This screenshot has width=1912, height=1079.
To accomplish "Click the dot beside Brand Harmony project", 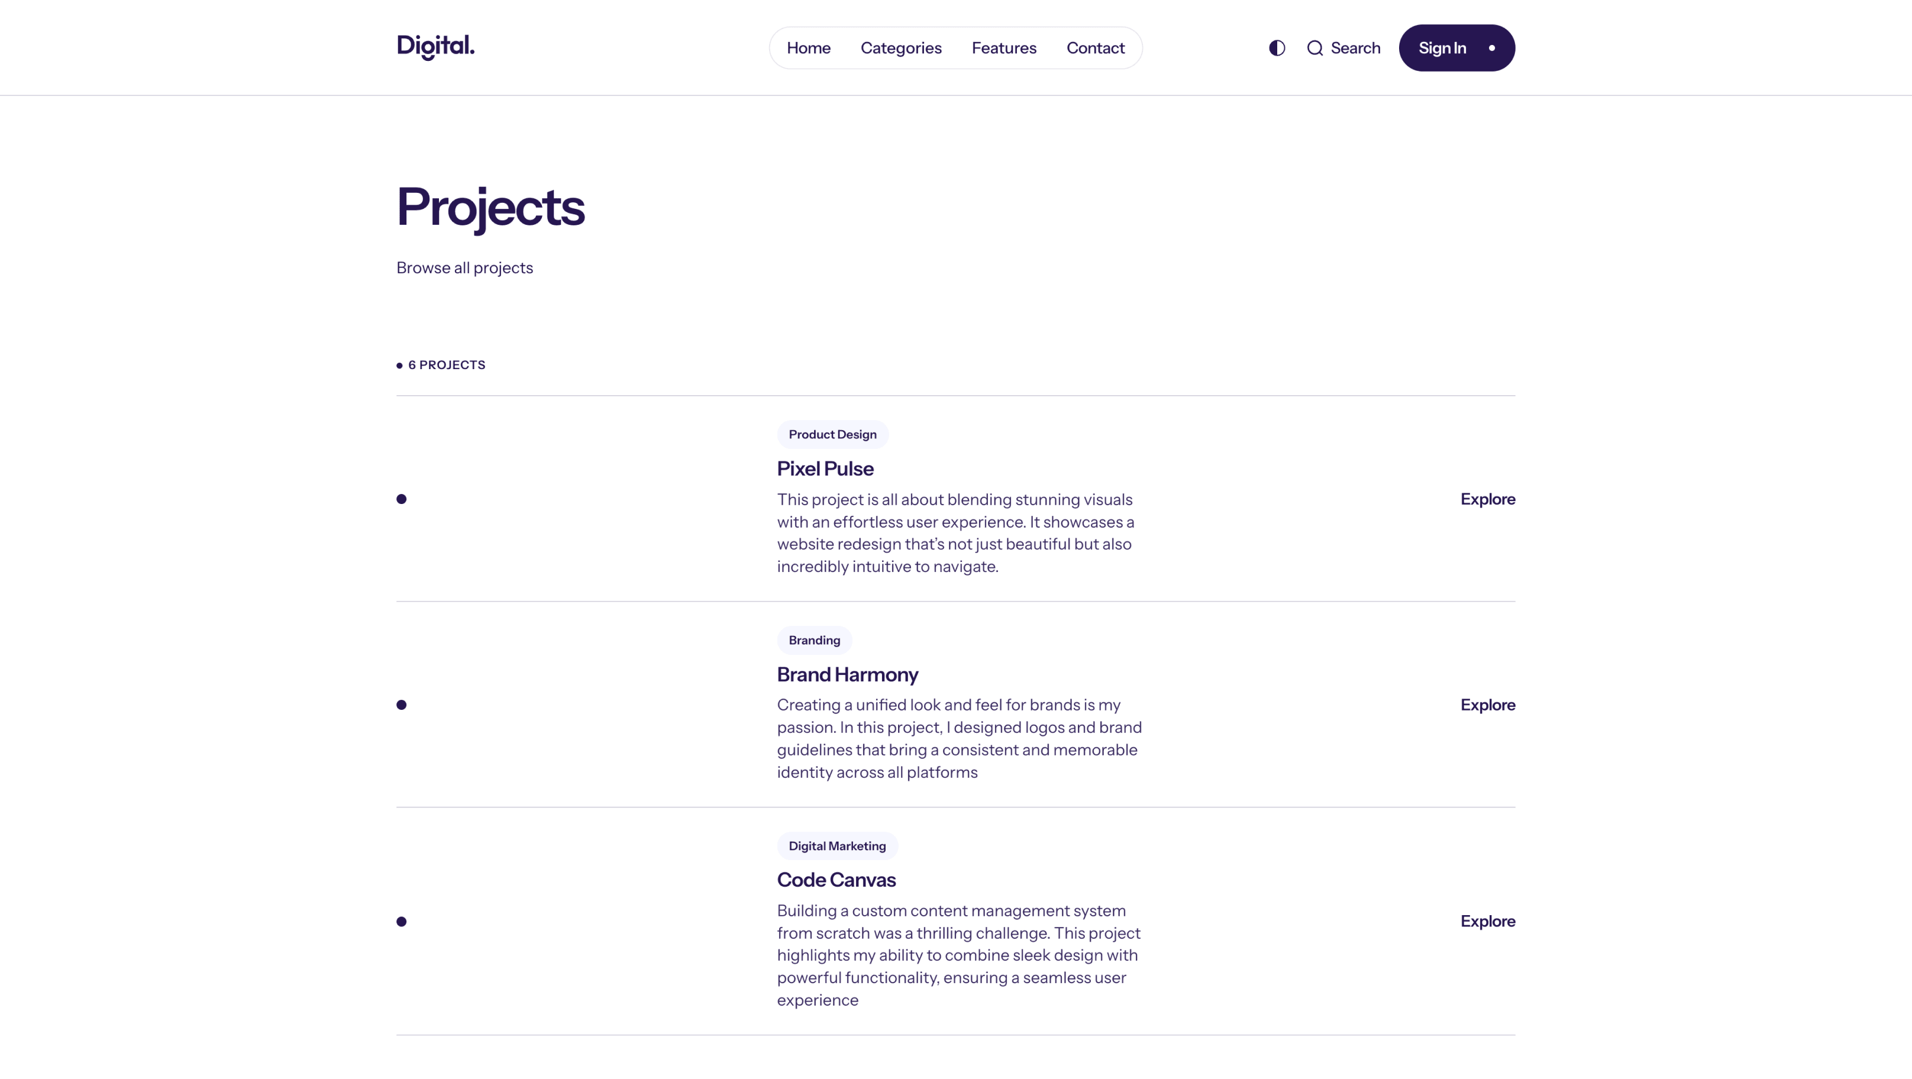I will pos(402,705).
